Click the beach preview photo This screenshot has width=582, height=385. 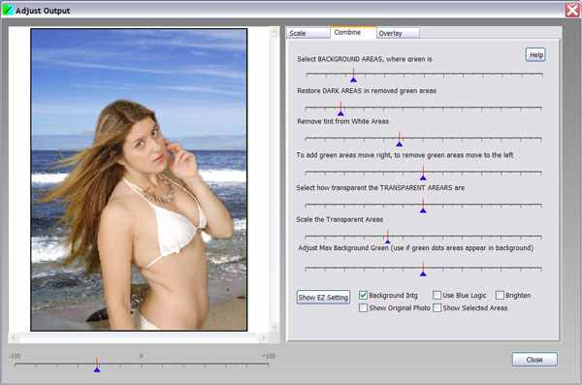click(x=139, y=179)
